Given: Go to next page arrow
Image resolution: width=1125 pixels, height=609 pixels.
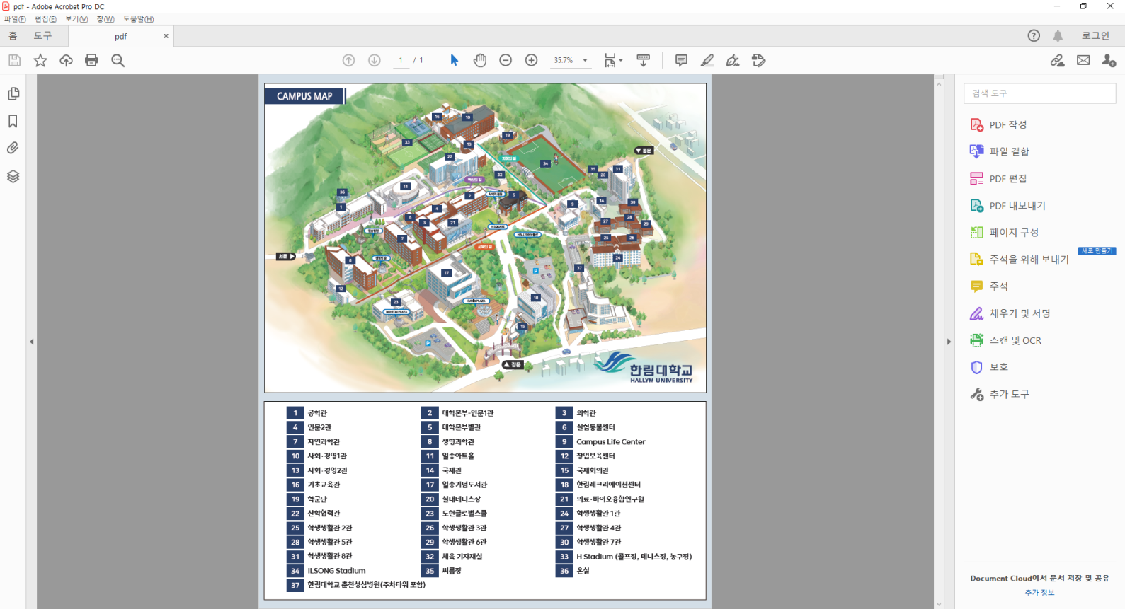Looking at the screenshot, I should 375,61.
